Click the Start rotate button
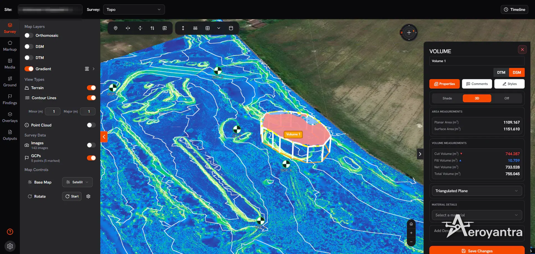The image size is (535, 254). [72, 196]
